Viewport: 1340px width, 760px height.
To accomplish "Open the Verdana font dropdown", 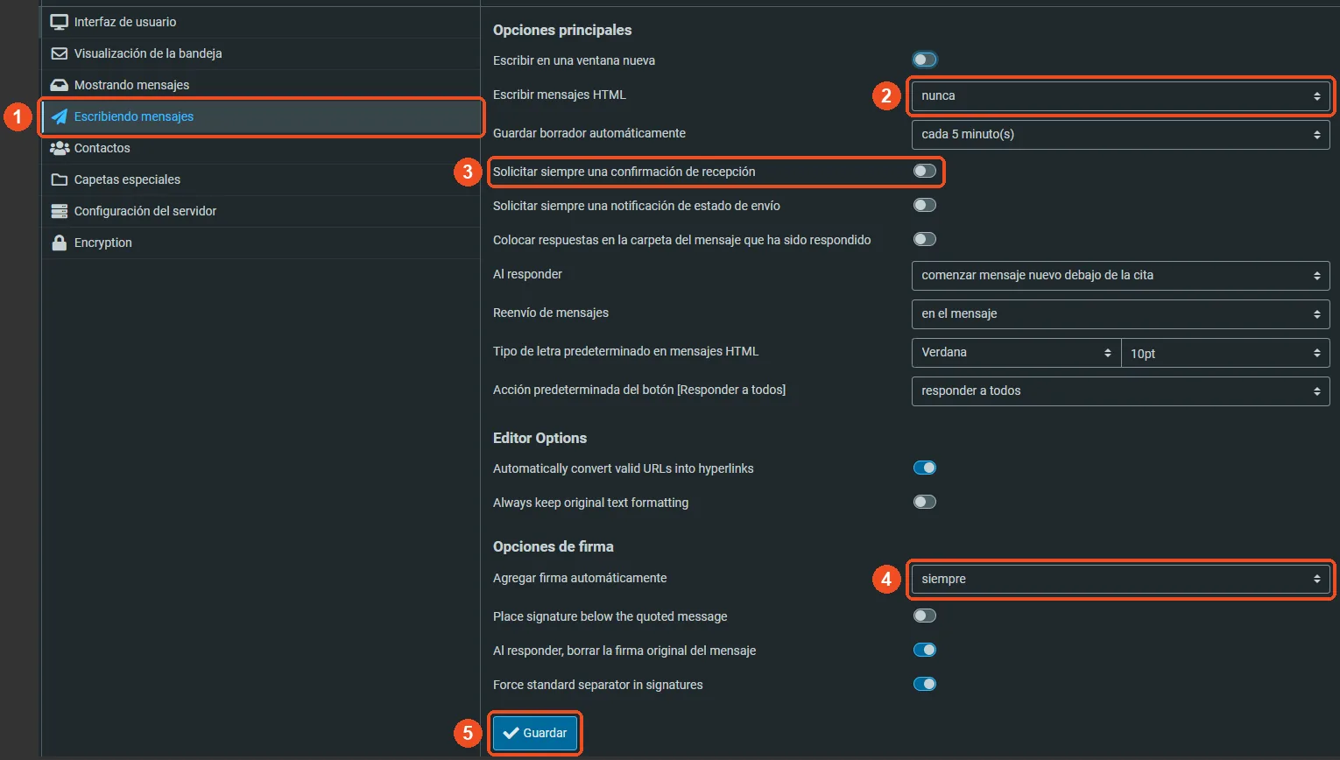I will [x=1016, y=353].
